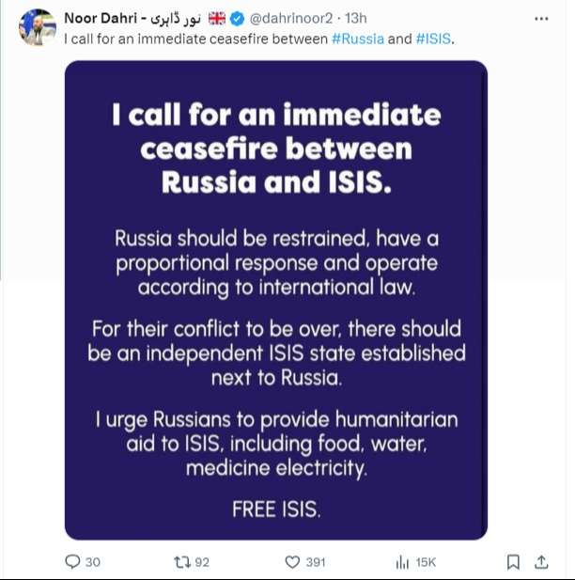Like the tweet with the heart icon

click(292, 562)
